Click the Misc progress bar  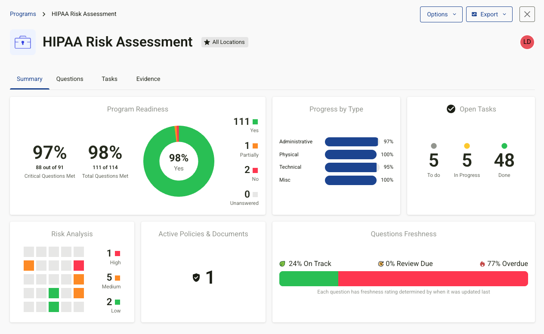click(x=351, y=180)
